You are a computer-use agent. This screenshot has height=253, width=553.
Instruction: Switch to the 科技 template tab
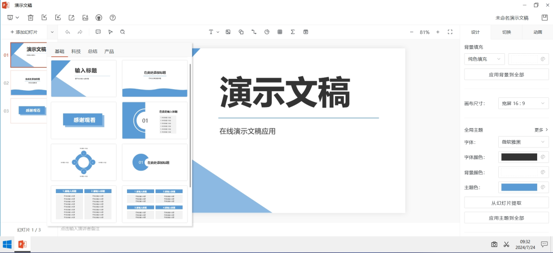coord(76,52)
